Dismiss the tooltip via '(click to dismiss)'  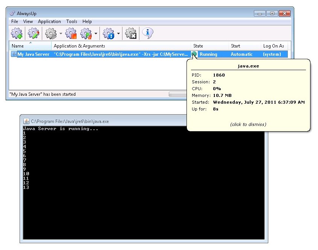tap(248, 124)
